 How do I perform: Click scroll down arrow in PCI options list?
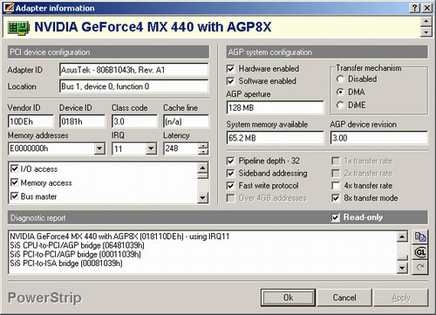(202, 198)
